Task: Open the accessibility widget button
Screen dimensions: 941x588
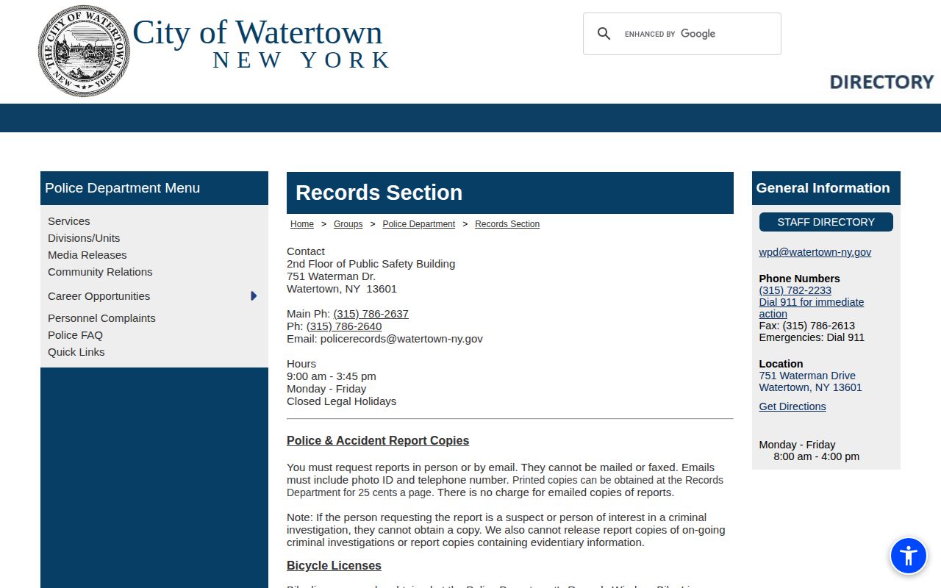Action: pos(909,556)
